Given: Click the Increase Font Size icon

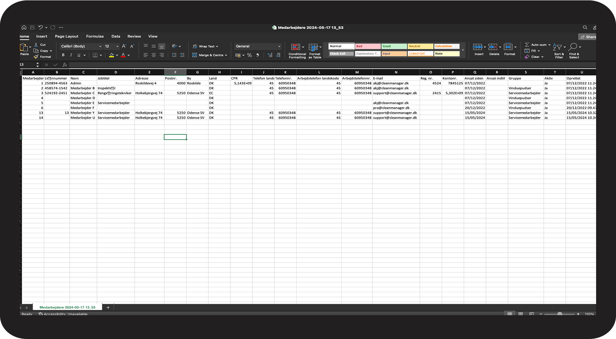Looking at the screenshot, I should [x=124, y=46].
